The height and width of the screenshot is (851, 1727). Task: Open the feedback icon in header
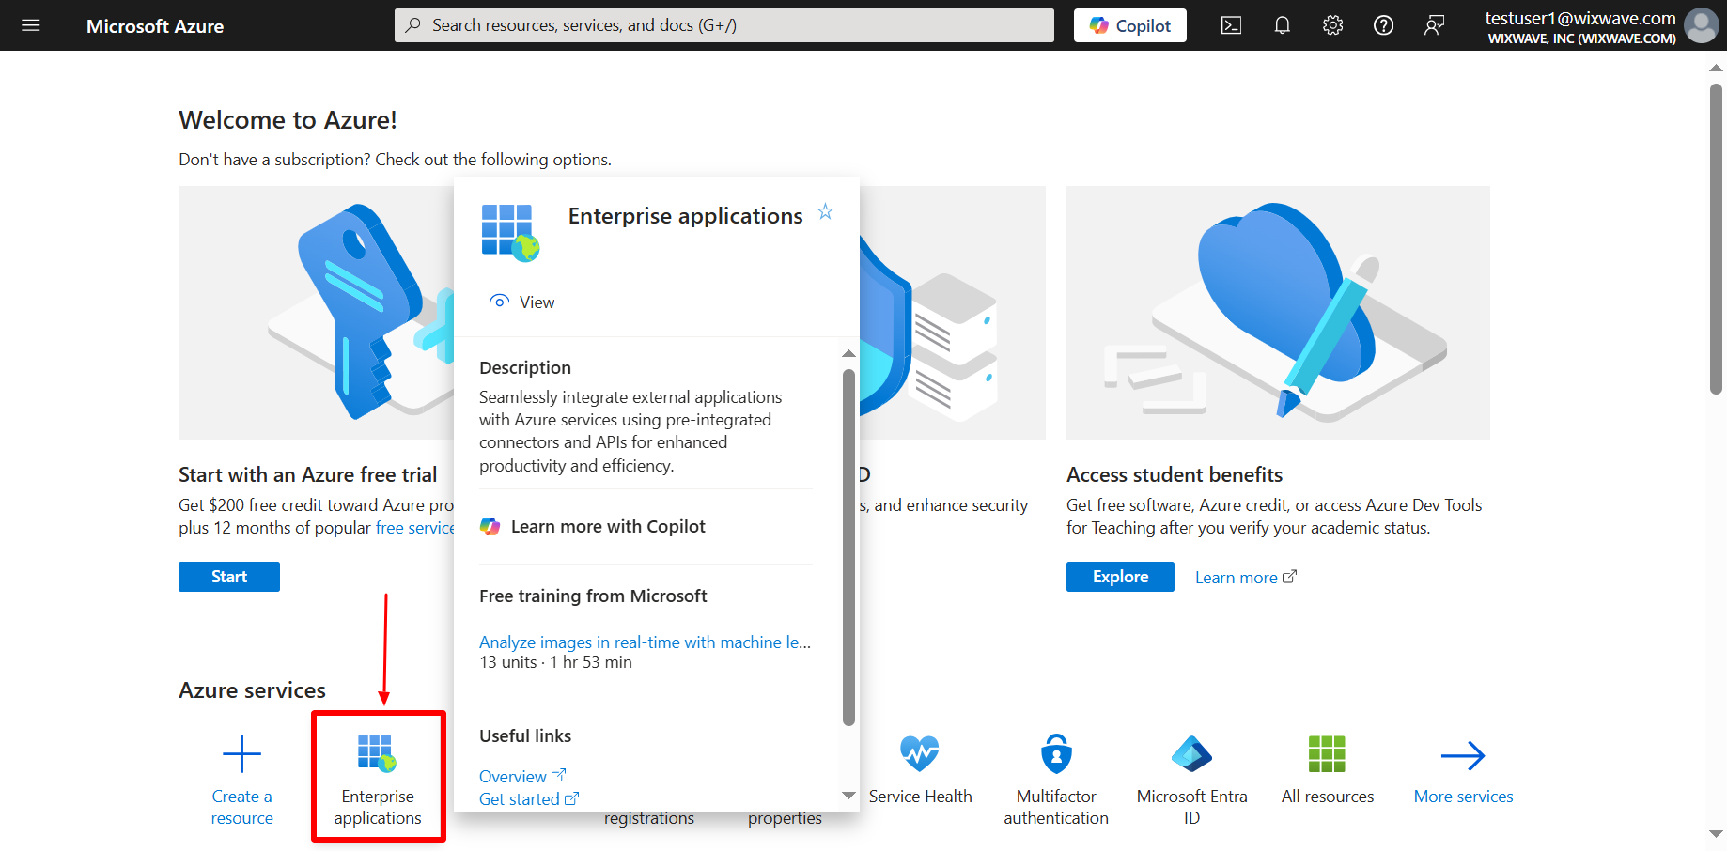click(x=1434, y=25)
